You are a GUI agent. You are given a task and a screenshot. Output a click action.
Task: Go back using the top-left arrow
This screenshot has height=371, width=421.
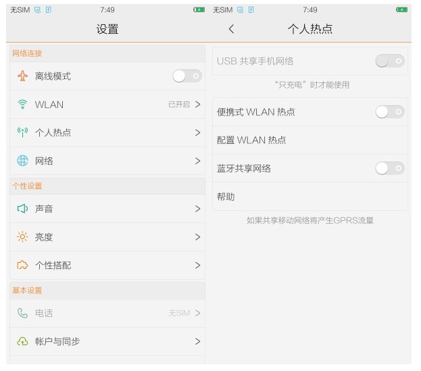[232, 29]
